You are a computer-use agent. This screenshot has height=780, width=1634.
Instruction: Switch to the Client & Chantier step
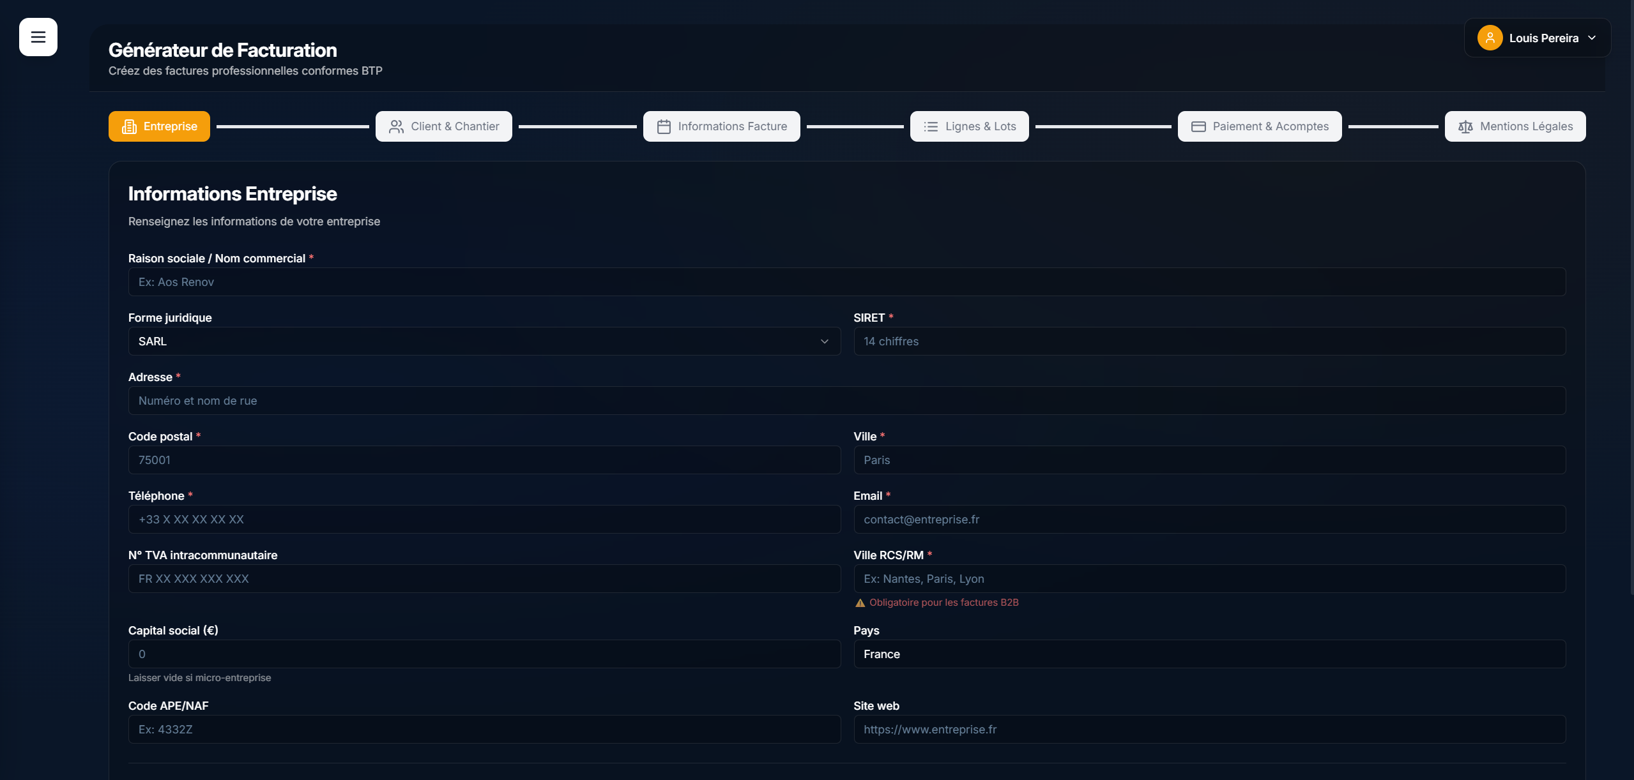455,126
